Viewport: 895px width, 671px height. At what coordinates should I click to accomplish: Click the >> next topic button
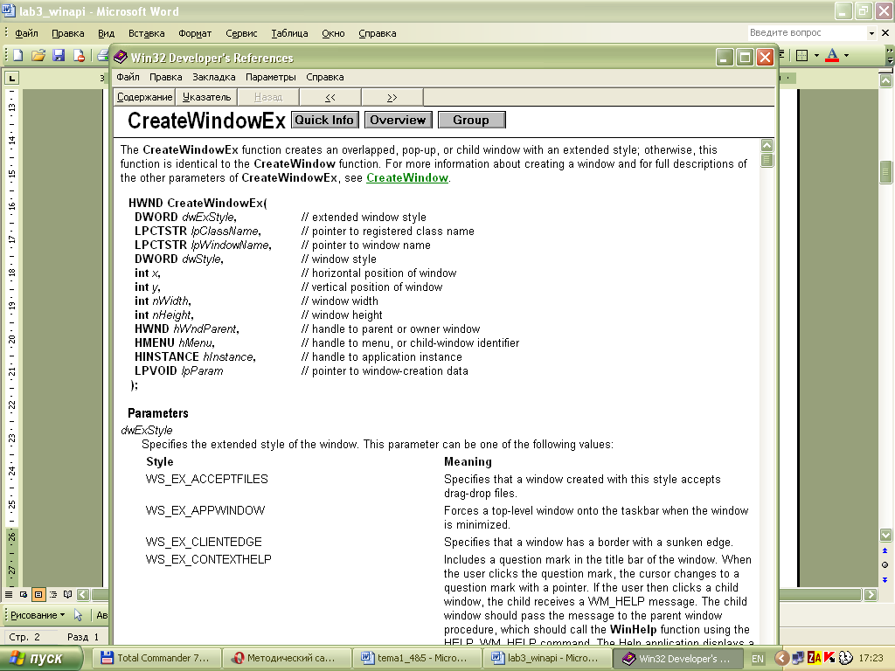392,97
